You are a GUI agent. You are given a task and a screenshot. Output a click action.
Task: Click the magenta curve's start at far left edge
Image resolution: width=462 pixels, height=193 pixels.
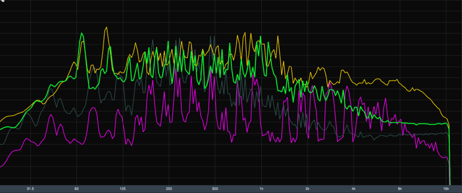[2, 166]
